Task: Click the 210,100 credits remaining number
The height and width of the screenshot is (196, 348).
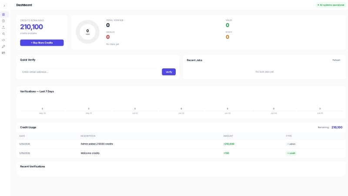Action: pos(31,27)
